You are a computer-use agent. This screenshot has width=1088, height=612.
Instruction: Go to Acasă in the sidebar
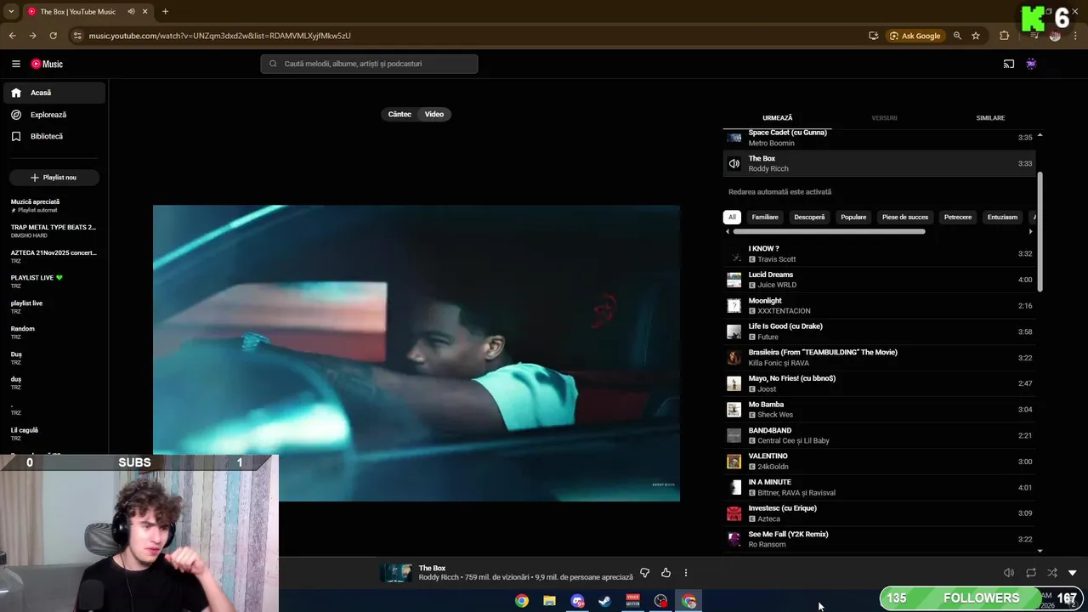click(54, 93)
